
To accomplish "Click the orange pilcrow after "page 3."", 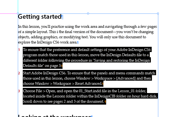I will (62, 66).
